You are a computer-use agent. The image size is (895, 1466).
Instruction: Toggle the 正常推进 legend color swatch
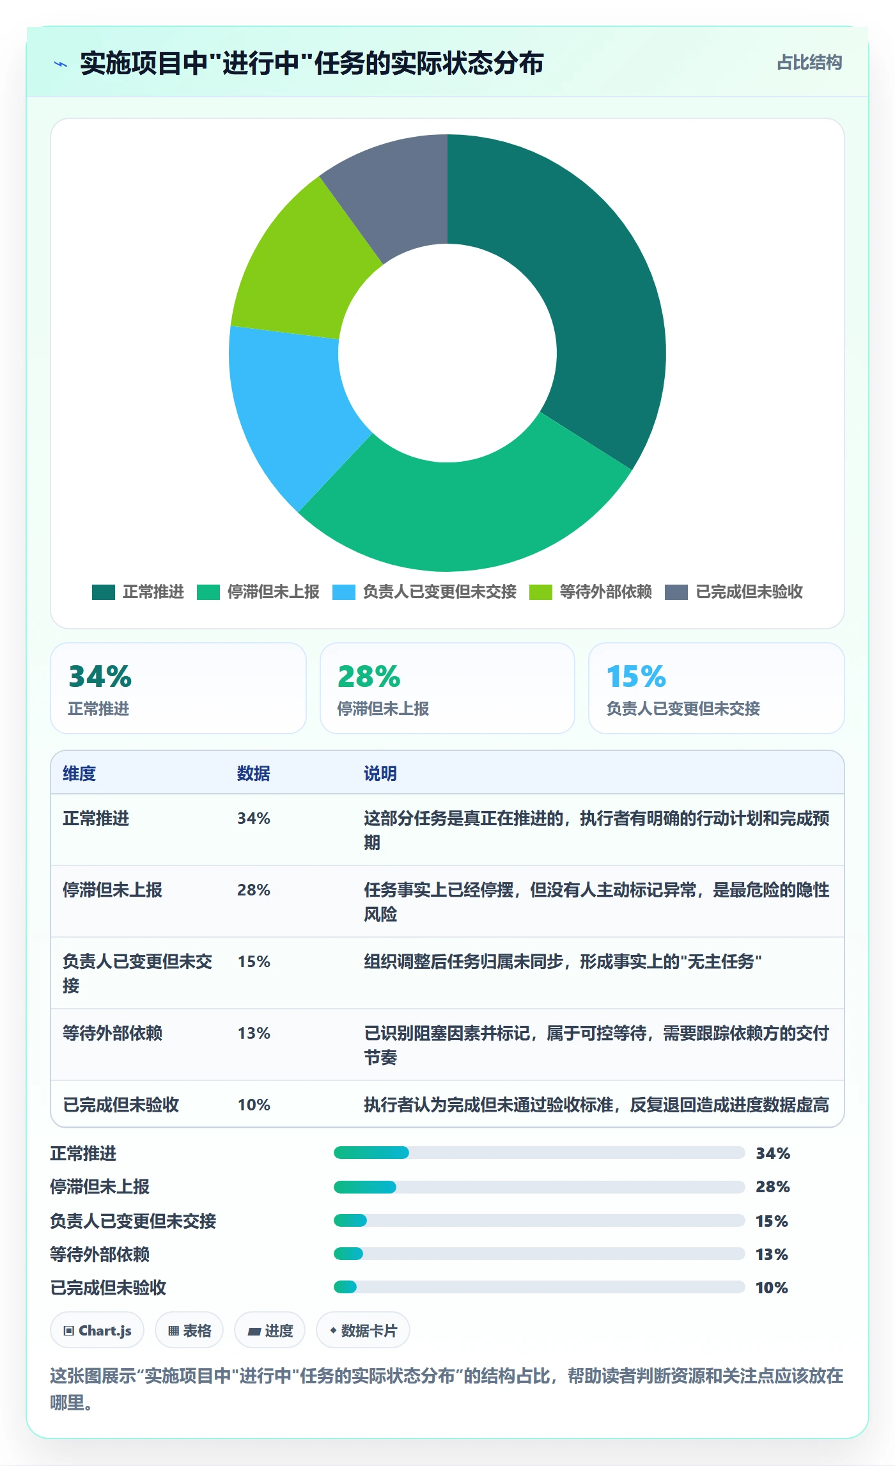click(x=104, y=592)
